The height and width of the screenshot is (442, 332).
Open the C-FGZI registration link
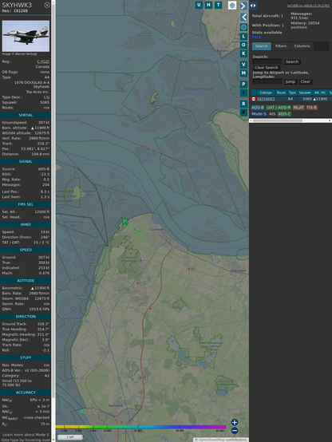point(43,61)
